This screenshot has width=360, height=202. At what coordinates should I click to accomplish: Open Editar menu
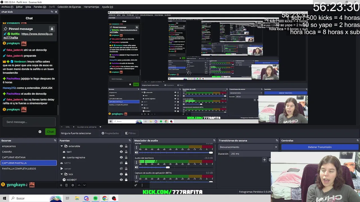(x=19, y=7)
